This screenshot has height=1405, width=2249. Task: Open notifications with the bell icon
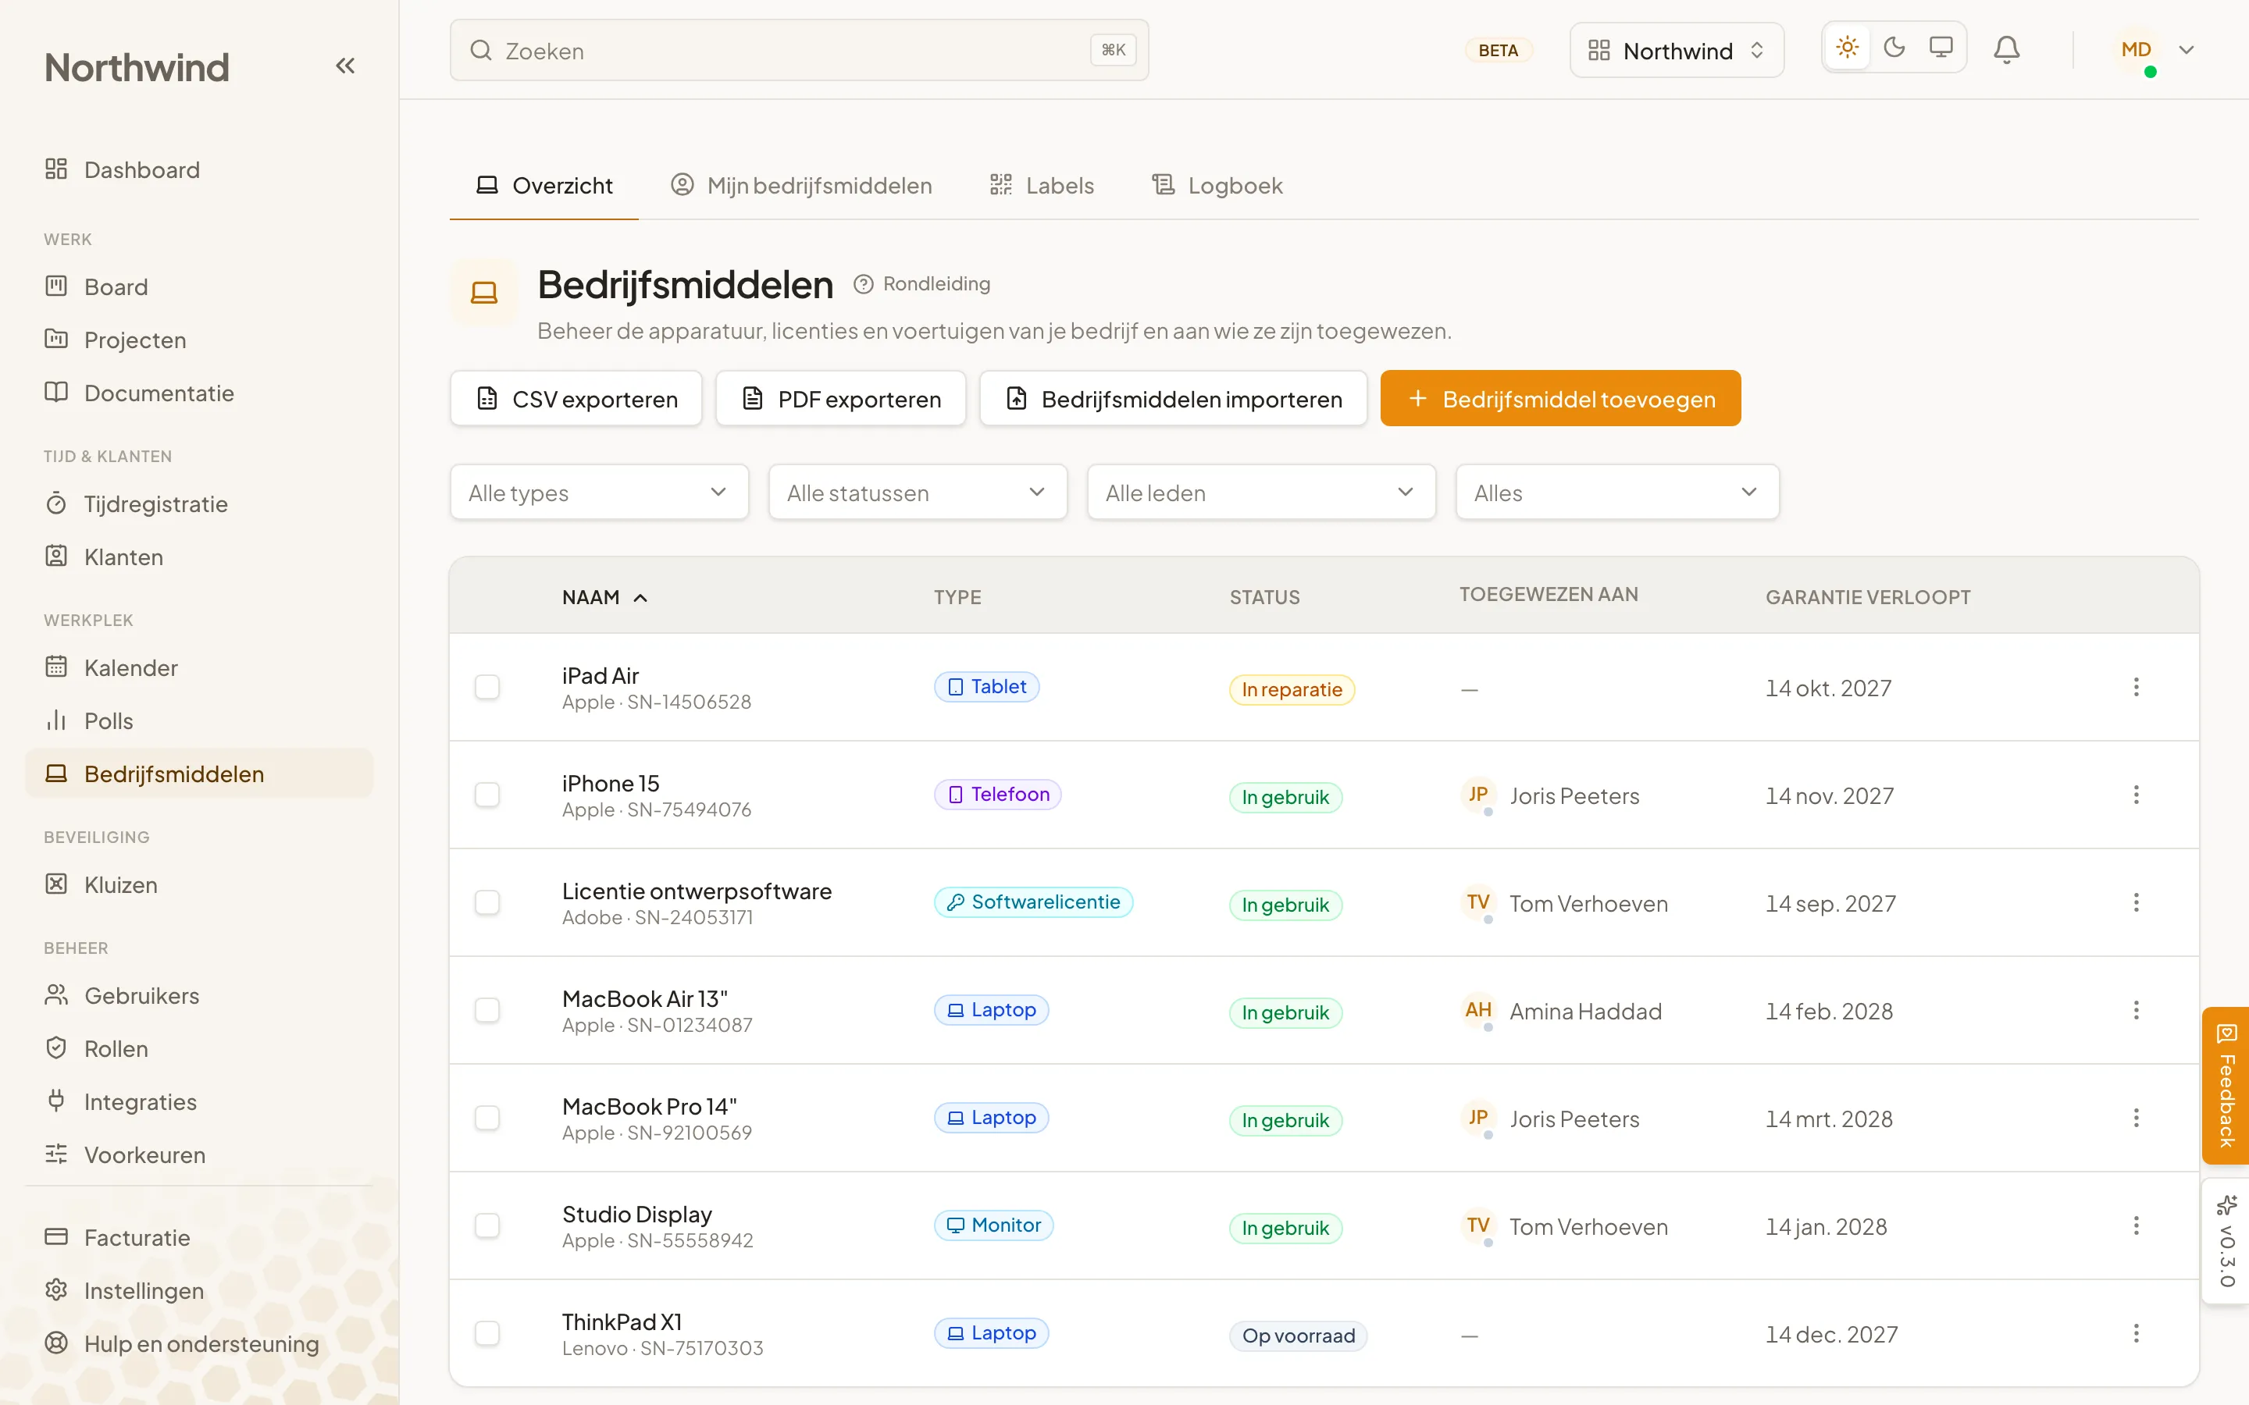coord(2006,49)
